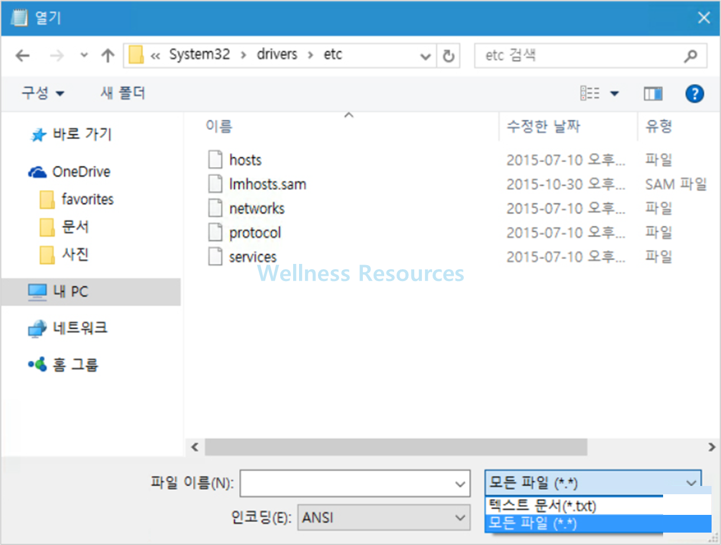The image size is (721, 545).
Task: Go back using the back arrow
Action: click(22, 56)
